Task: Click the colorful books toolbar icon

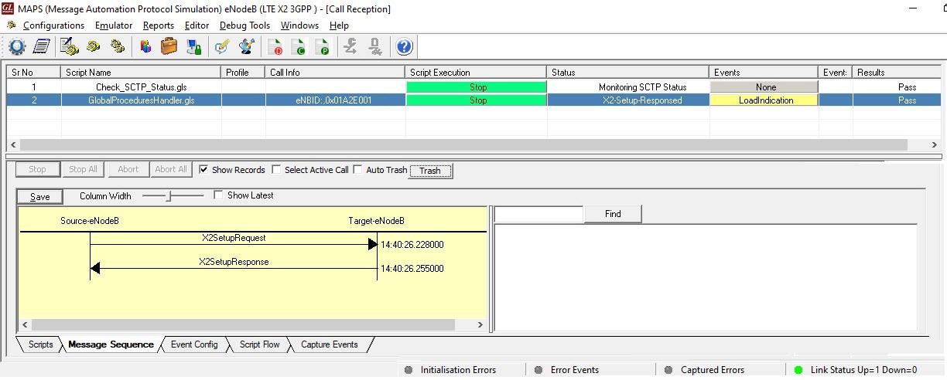Action: [145, 47]
